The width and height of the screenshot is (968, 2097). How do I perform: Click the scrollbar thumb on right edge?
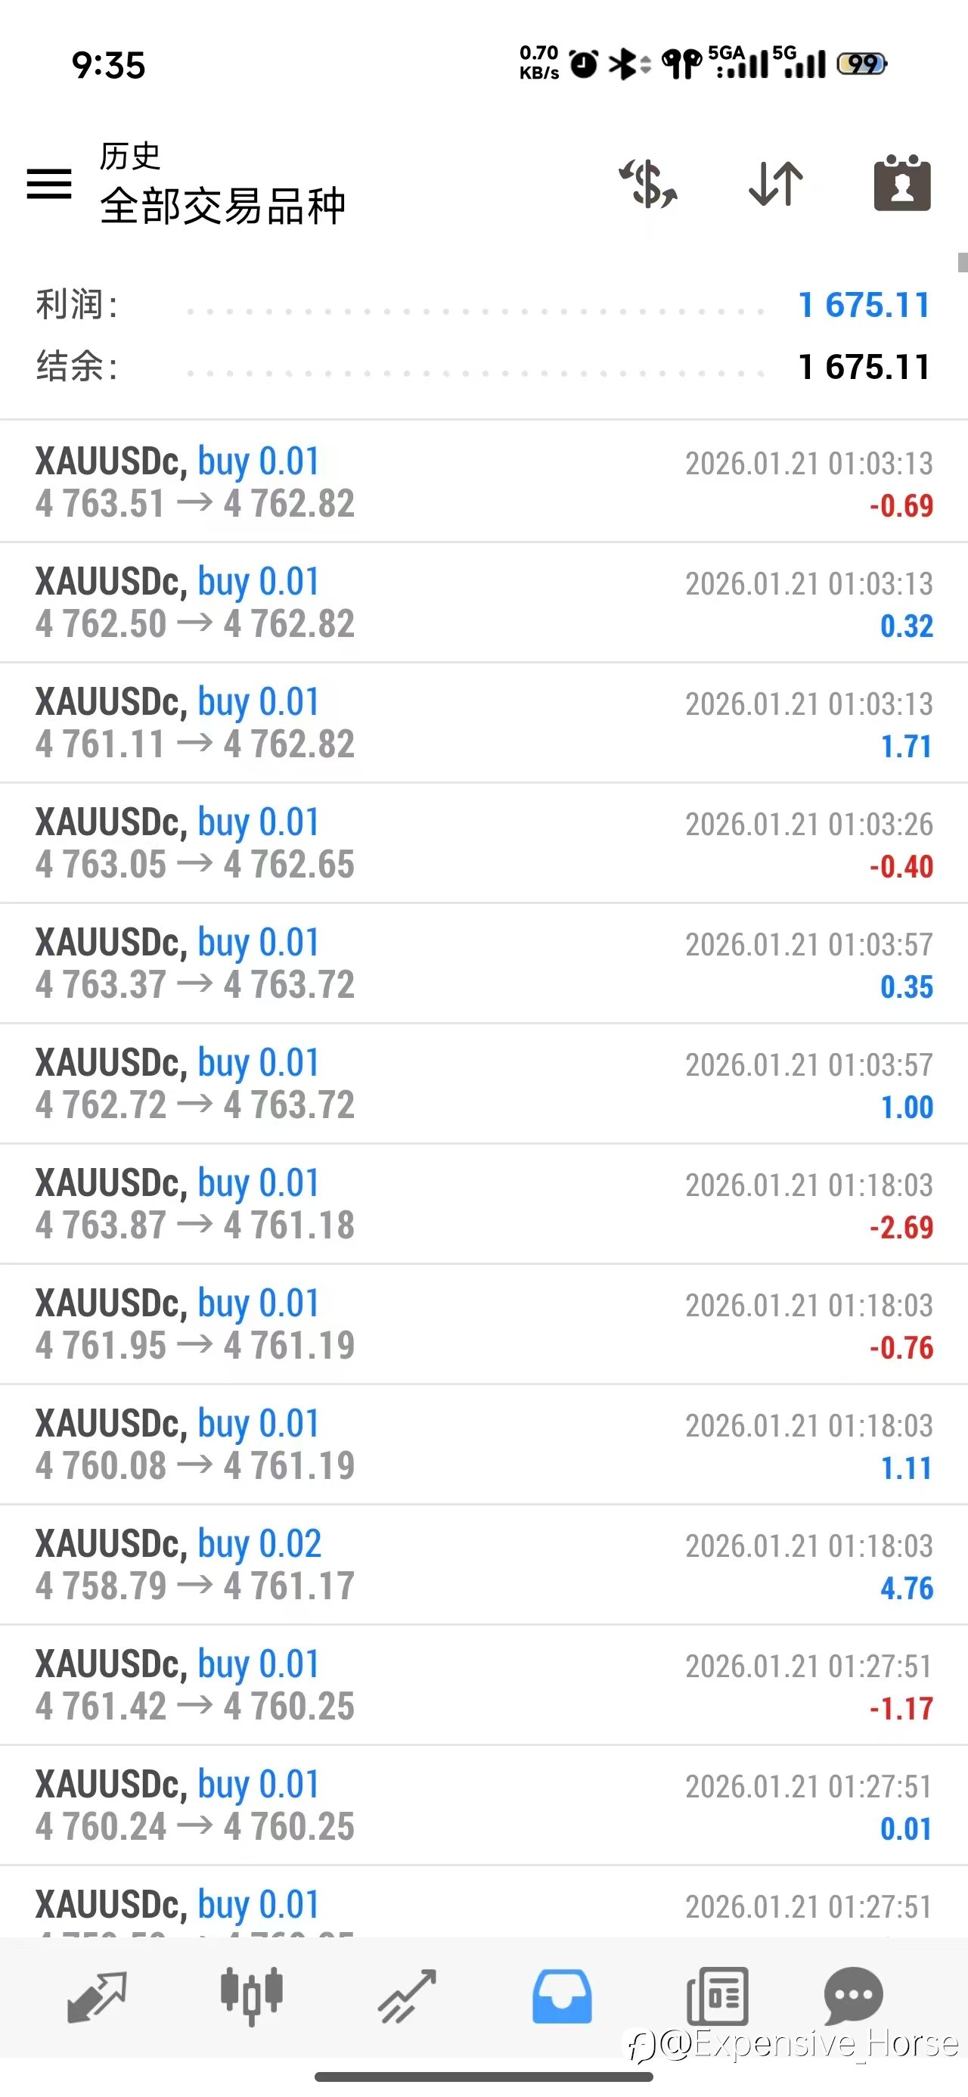coord(962,262)
